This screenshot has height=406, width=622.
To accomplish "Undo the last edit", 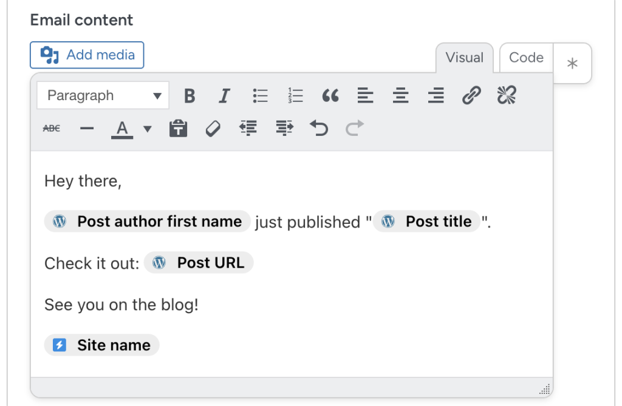I will [319, 128].
